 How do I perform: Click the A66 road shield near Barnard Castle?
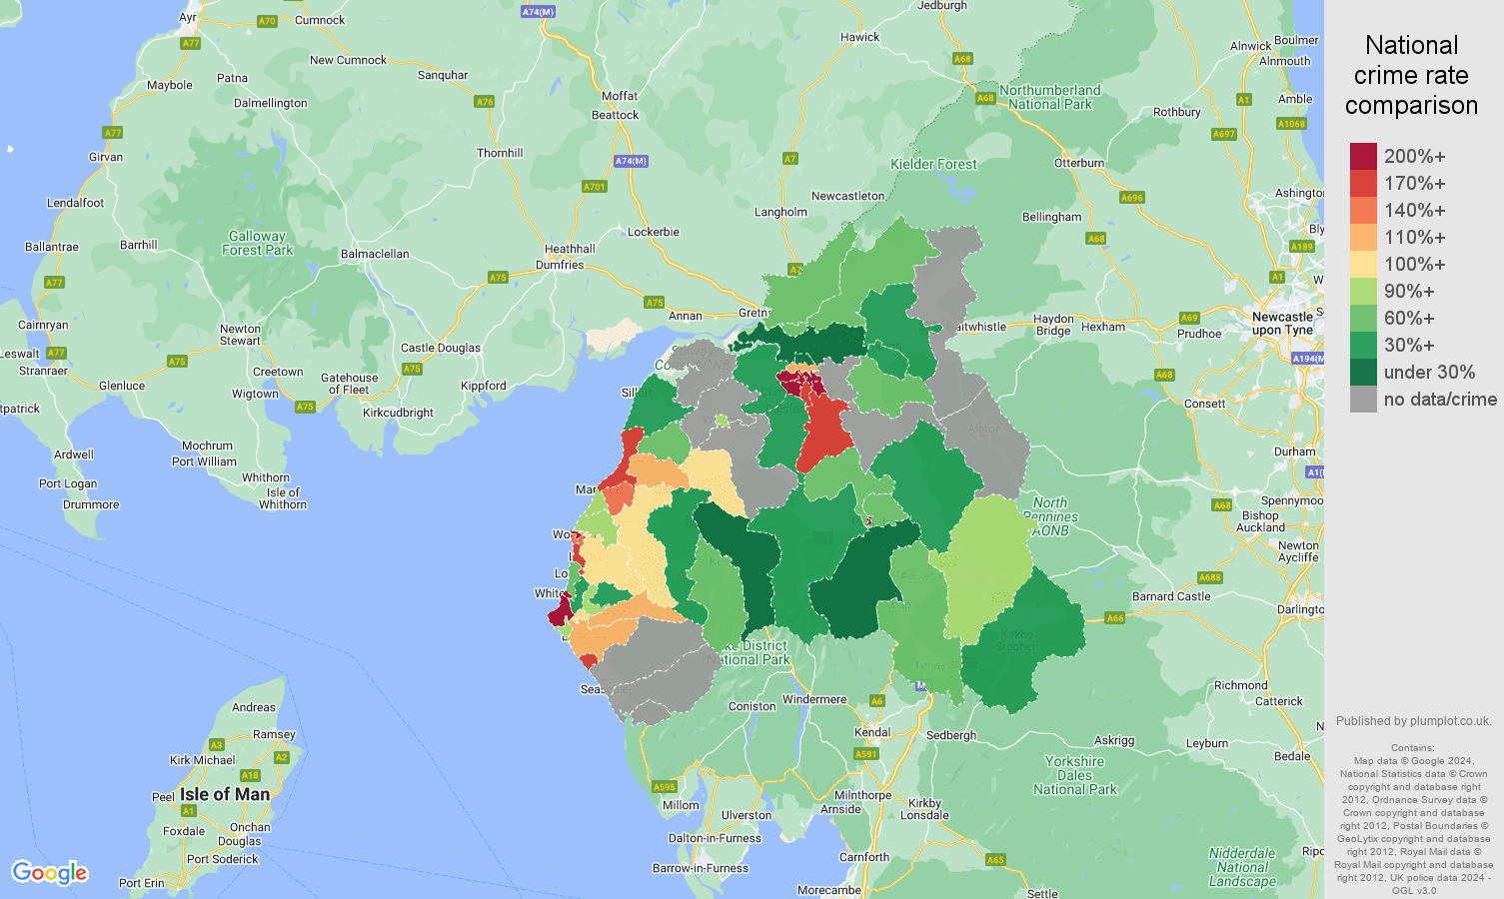(1115, 618)
